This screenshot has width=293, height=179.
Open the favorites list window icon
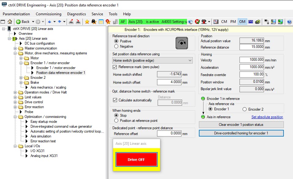pos(101,22)
